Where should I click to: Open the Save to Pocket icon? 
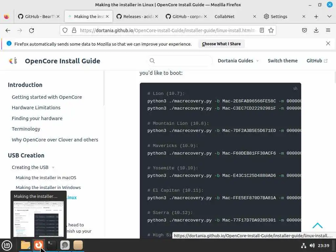pos(304,31)
